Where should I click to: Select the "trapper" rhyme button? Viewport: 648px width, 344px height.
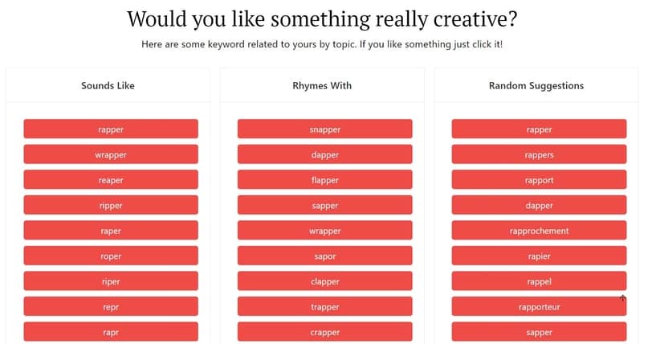pyautogui.click(x=324, y=307)
